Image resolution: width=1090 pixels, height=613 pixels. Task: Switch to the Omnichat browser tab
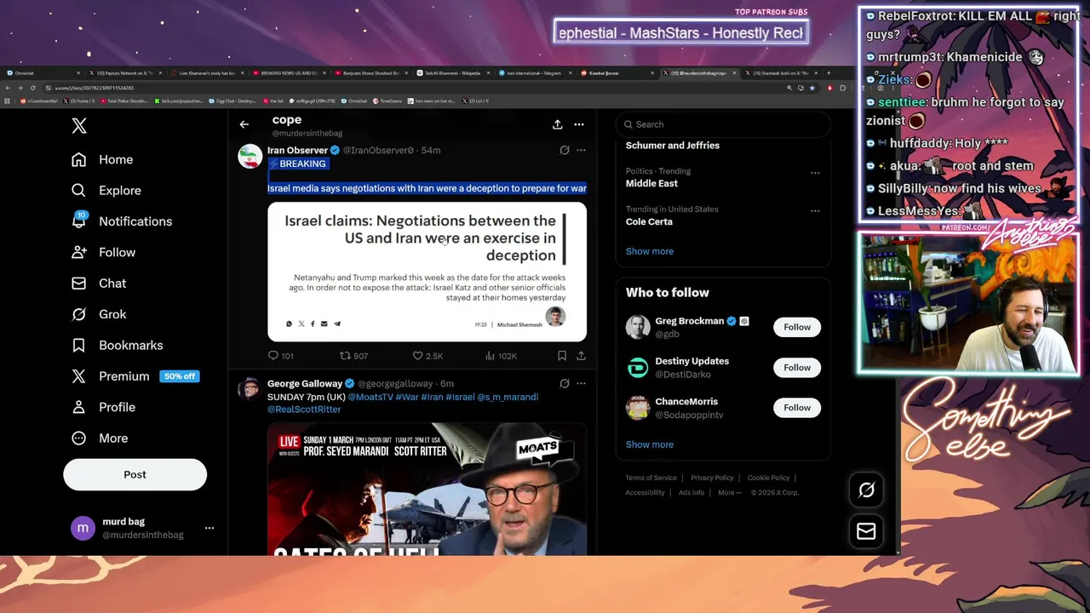click(43, 73)
